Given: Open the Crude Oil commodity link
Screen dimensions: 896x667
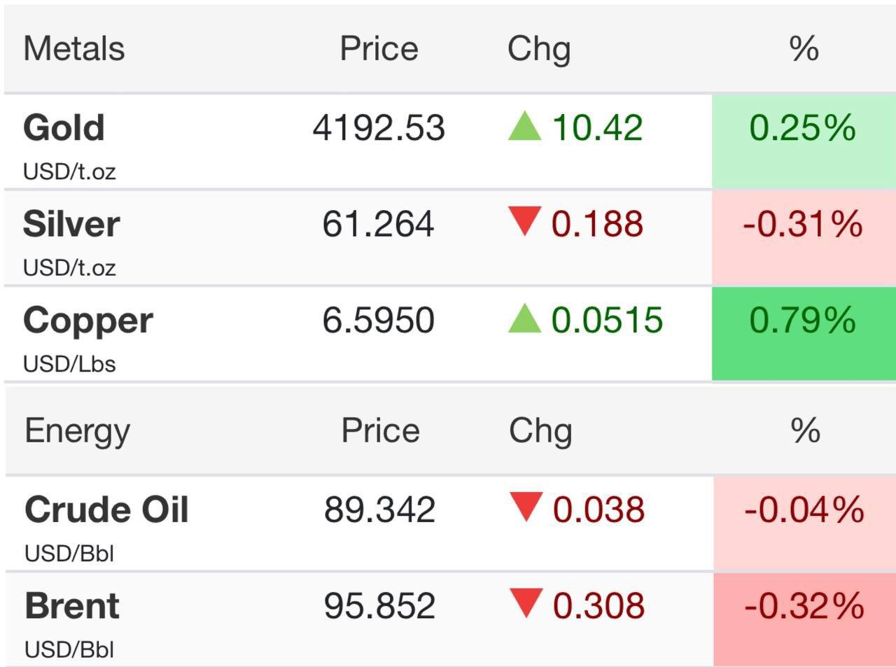Looking at the screenshot, I should (x=106, y=509).
